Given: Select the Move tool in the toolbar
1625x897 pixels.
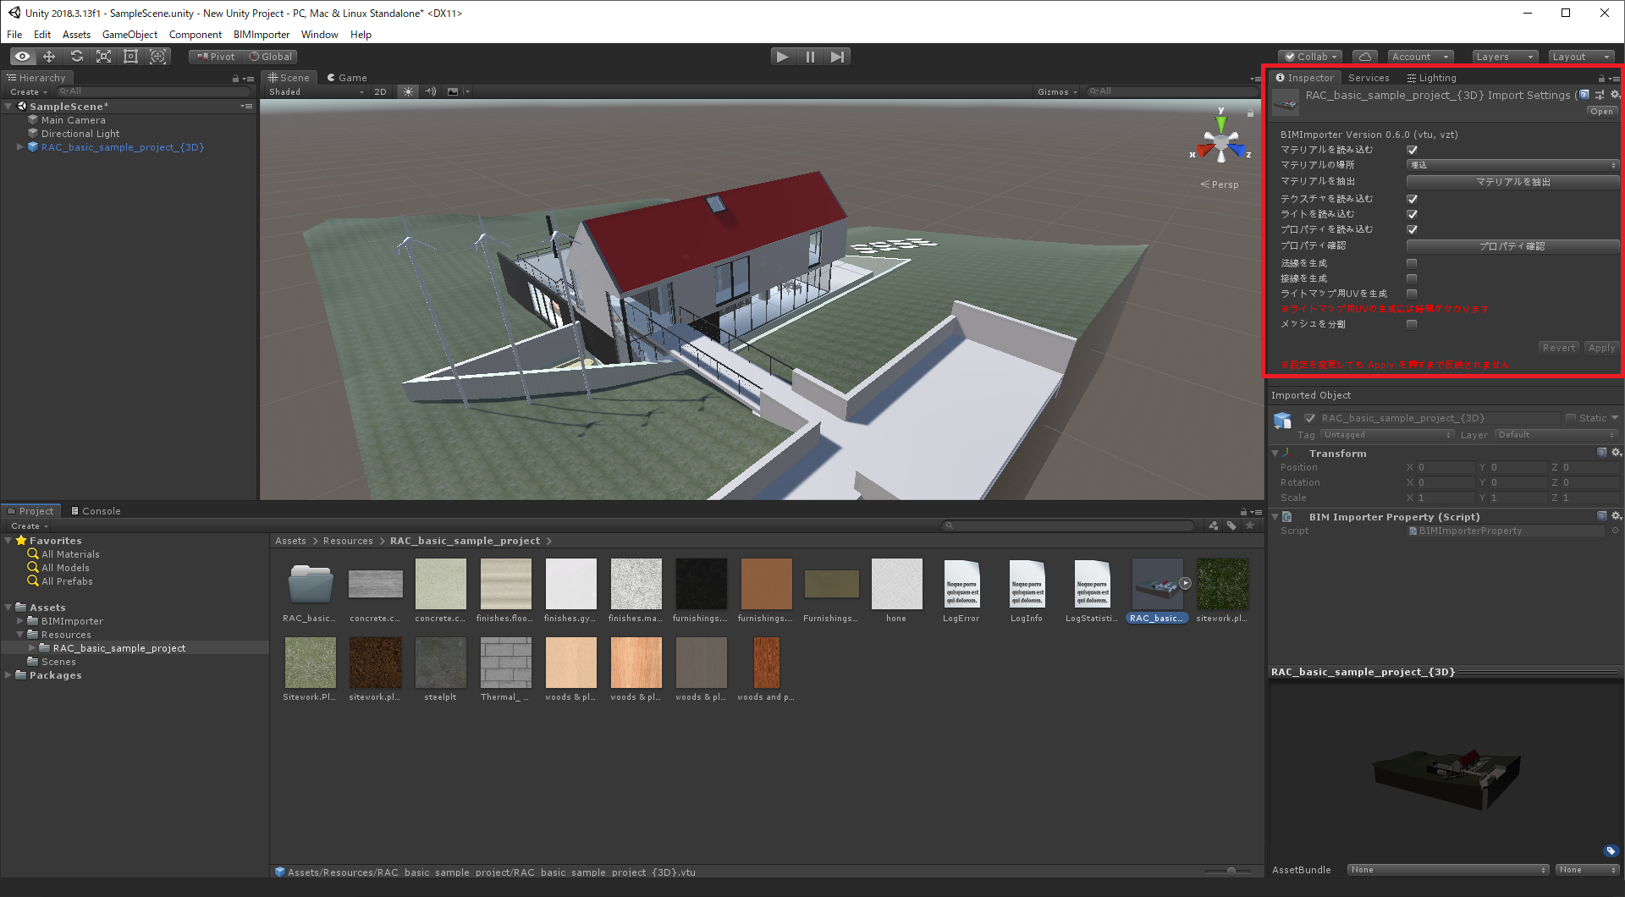Looking at the screenshot, I should tap(48, 56).
